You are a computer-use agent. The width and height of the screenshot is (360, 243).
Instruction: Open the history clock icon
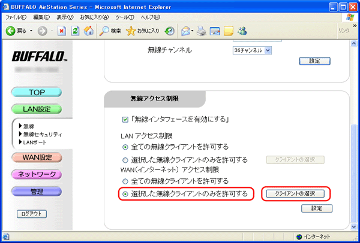170,31
